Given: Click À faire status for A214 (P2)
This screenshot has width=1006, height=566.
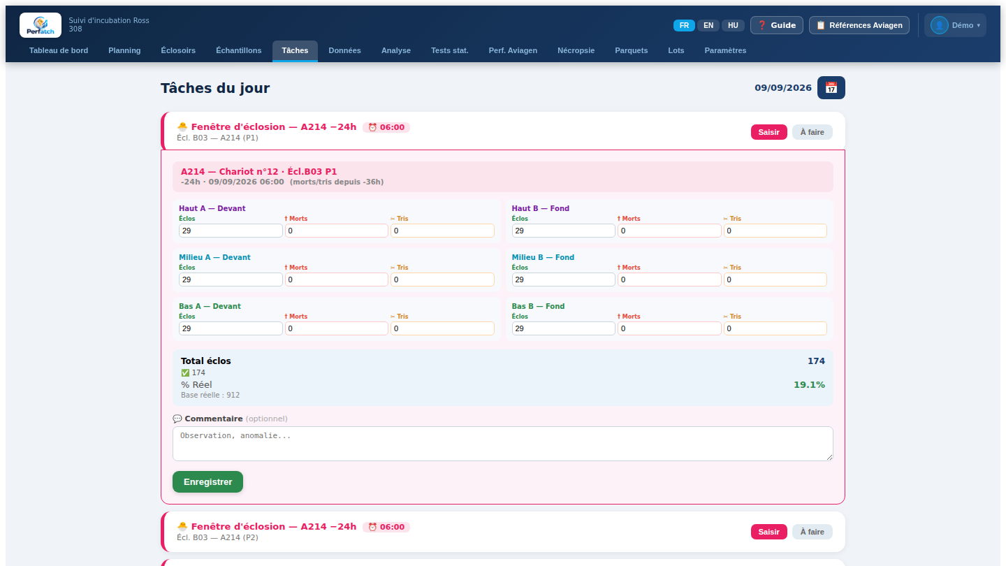Looking at the screenshot, I should (x=812, y=532).
